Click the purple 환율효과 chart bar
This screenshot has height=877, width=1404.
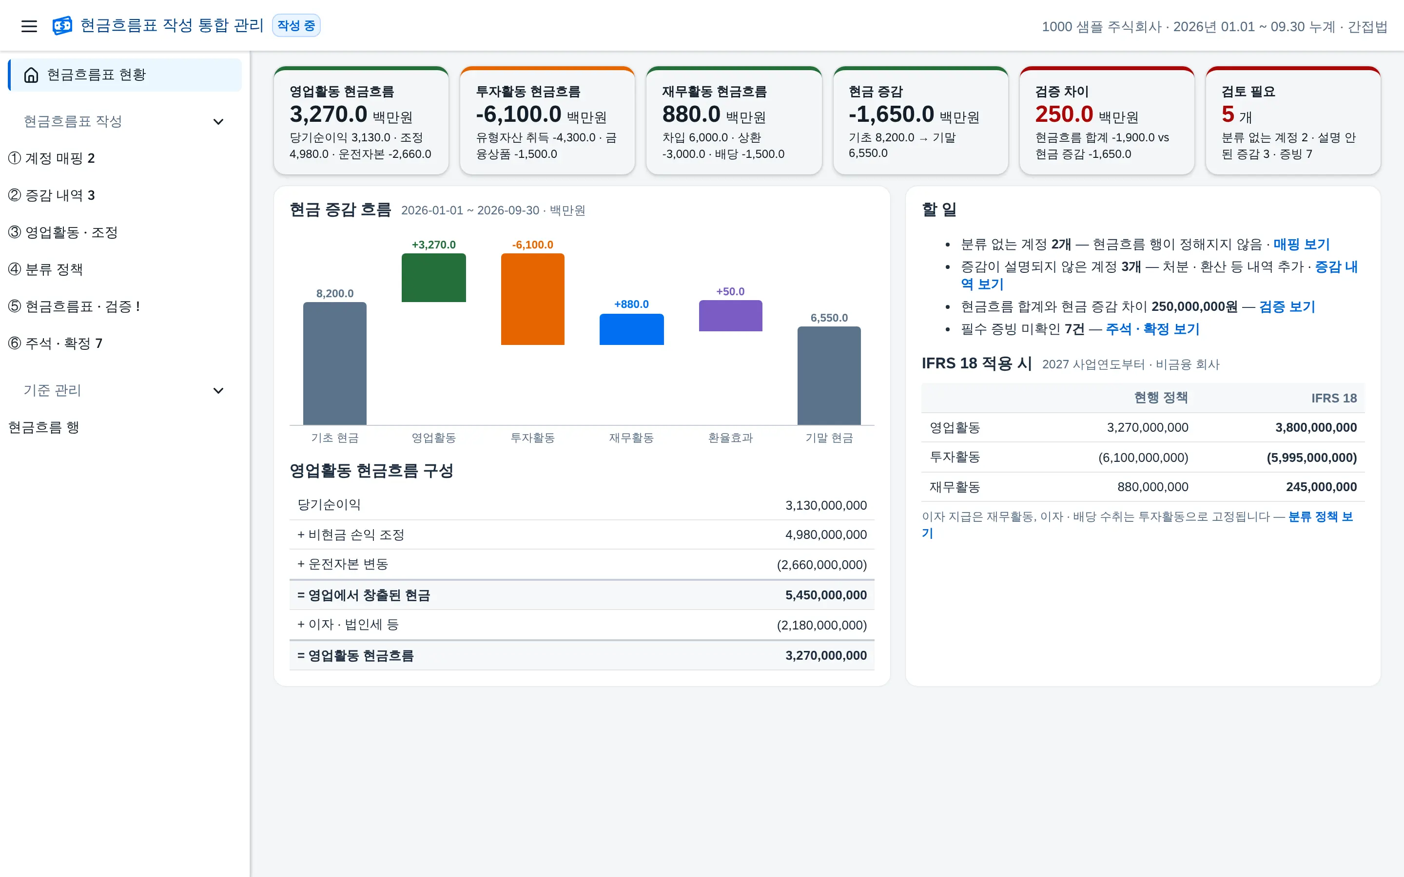click(730, 316)
